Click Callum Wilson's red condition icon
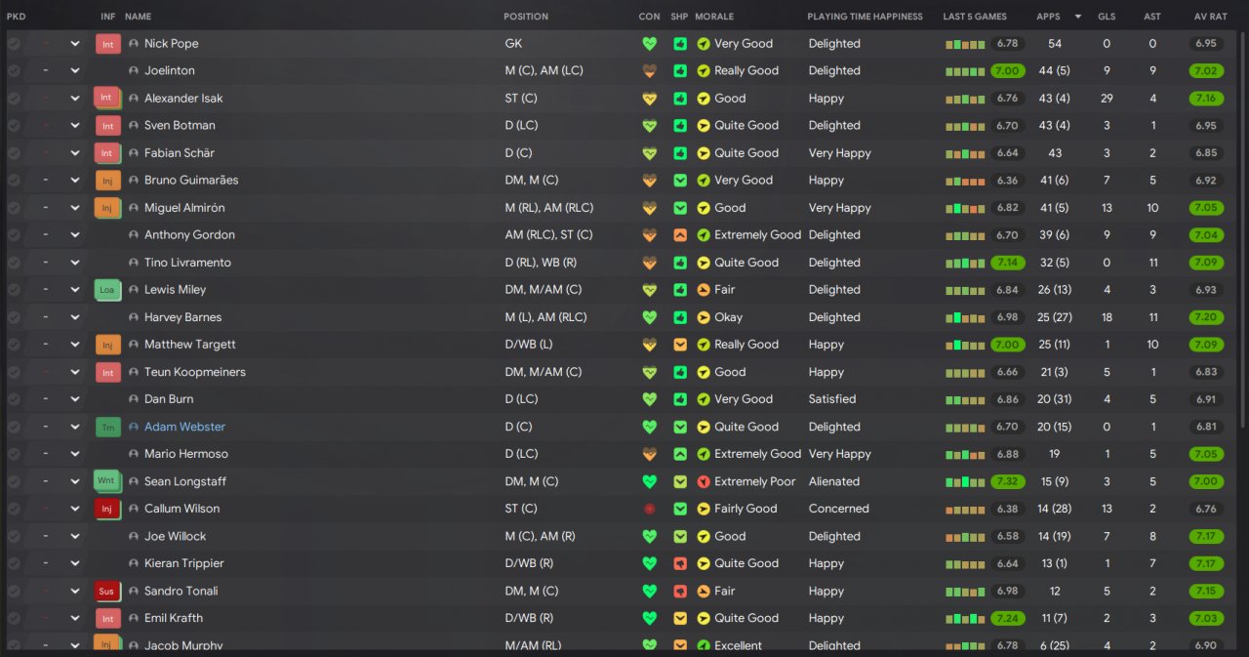Viewport: 1249px width, 657px height. tap(650, 509)
